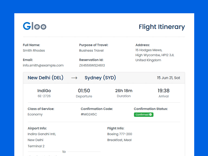
Task: Click the Sydney (SYD) destination
Action: [x=100, y=78]
